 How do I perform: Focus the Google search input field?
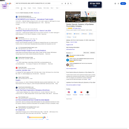click(38, 3)
